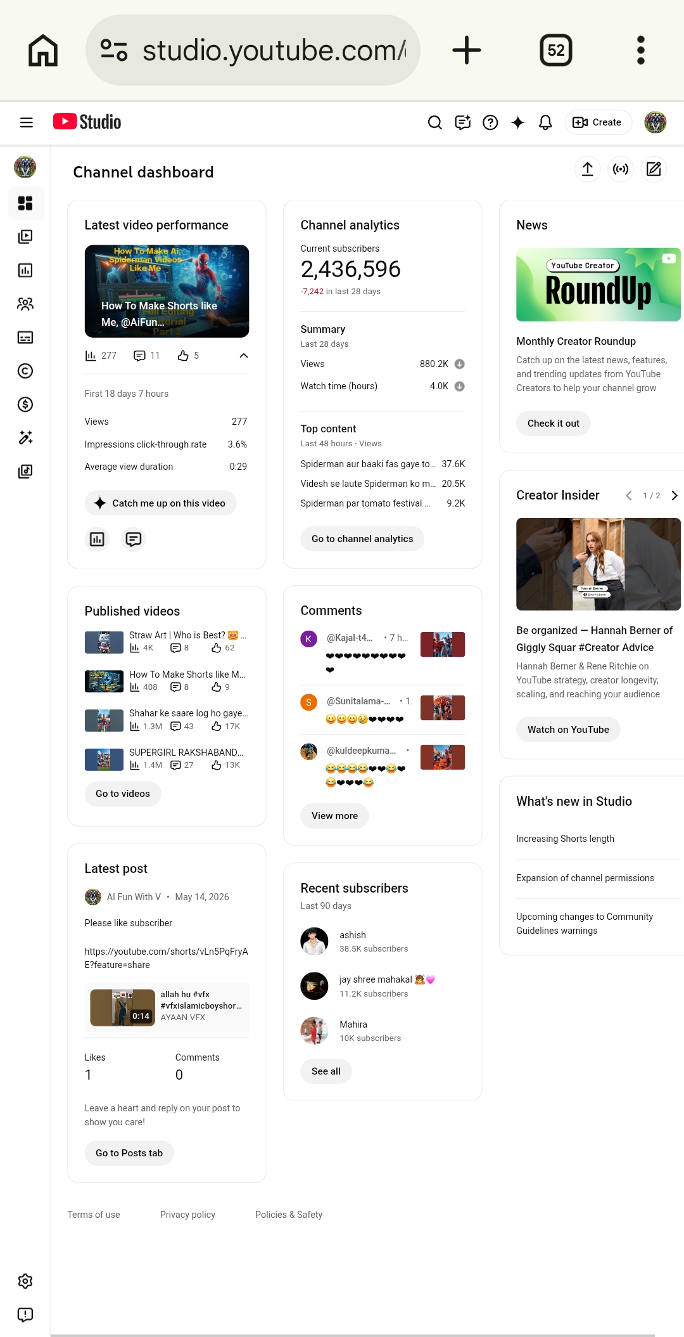
Task: Open the Settings gear in the sidebar
Action: (25, 1281)
